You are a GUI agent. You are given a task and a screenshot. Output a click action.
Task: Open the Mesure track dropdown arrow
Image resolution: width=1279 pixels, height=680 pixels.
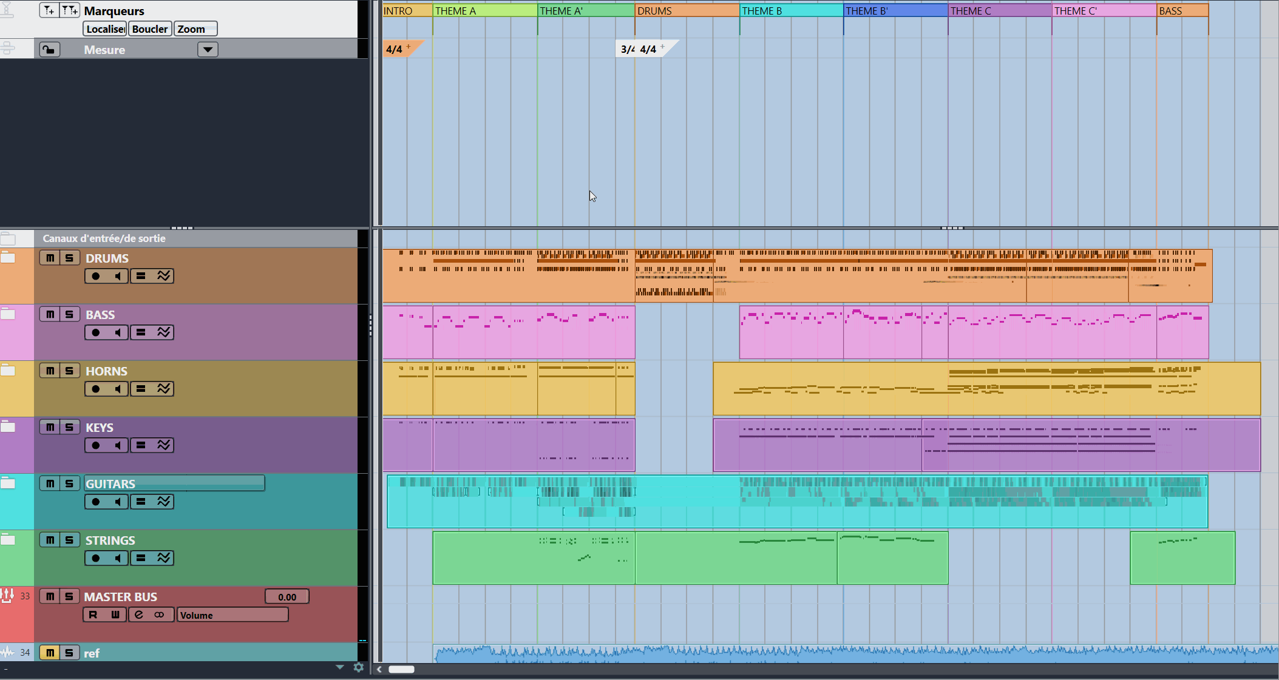click(x=207, y=49)
